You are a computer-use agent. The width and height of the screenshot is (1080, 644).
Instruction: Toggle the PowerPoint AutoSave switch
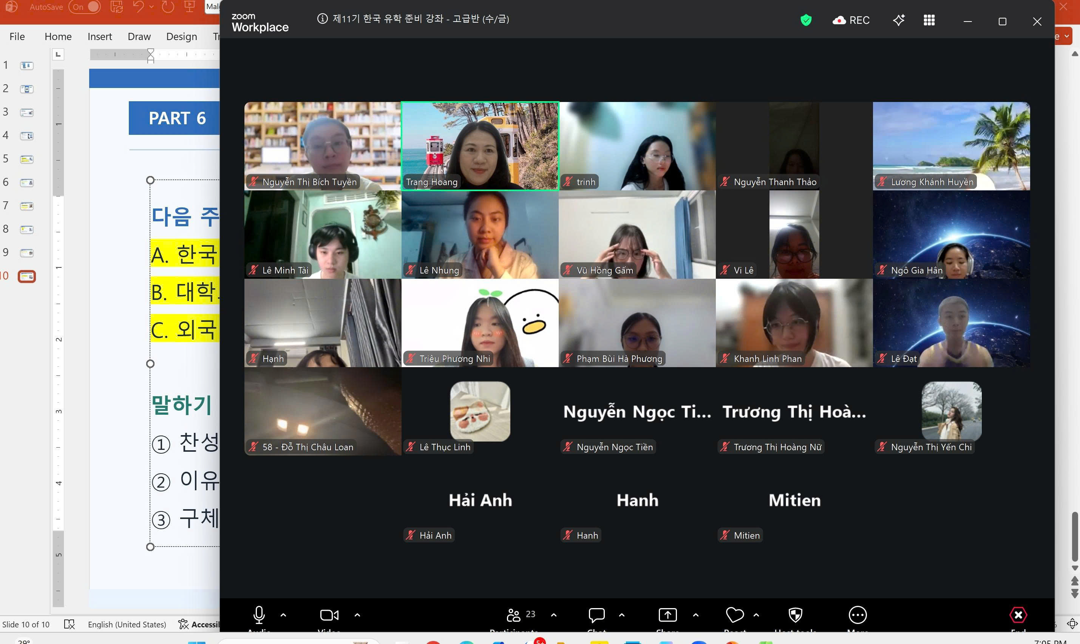(x=85, y=7)
